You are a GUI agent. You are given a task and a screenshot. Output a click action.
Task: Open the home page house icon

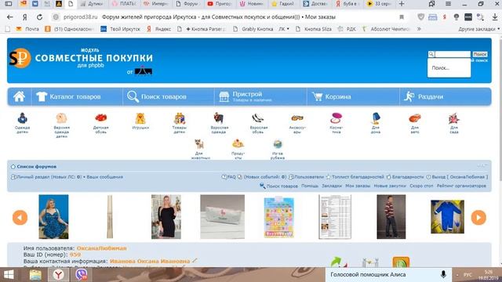coord(19,96)
